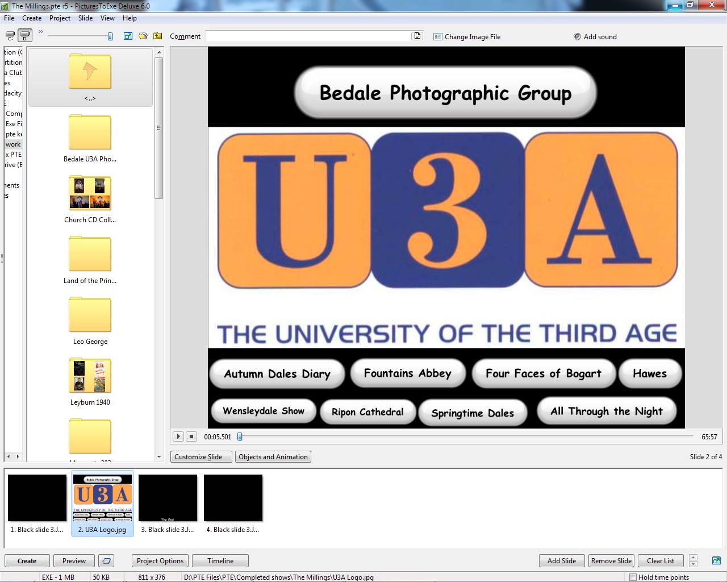Click the Create button
Screen dimensions: 727x582
27,561
